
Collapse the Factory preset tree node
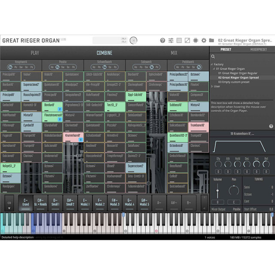211,64
